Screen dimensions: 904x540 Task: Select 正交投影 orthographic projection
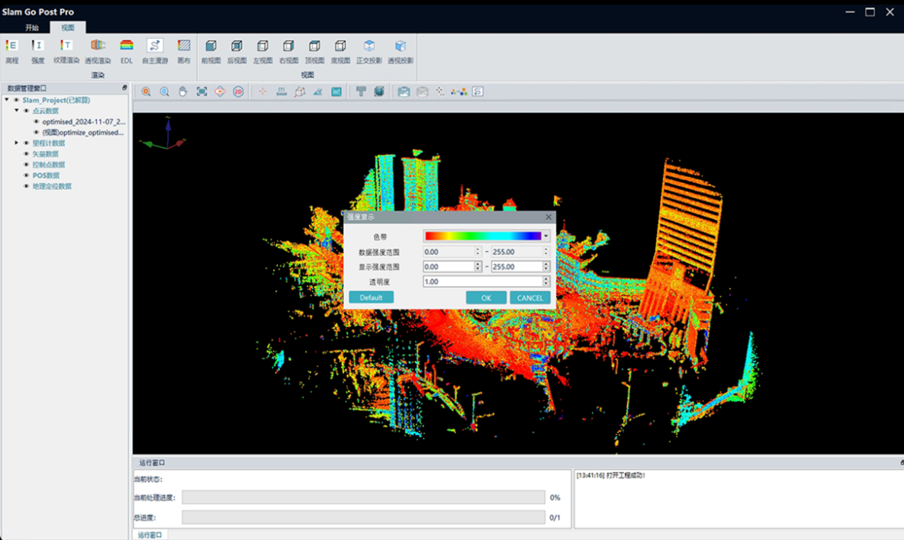pyautogui.click(x=369, y=47)
